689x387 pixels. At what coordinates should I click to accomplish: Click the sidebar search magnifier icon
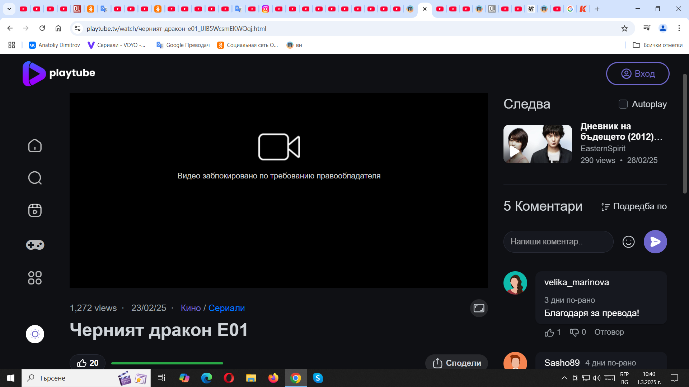point(35,178)
